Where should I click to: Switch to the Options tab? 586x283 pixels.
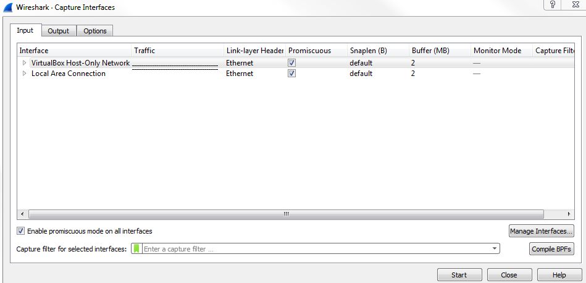pyautogui.click(x=95, y=31)
